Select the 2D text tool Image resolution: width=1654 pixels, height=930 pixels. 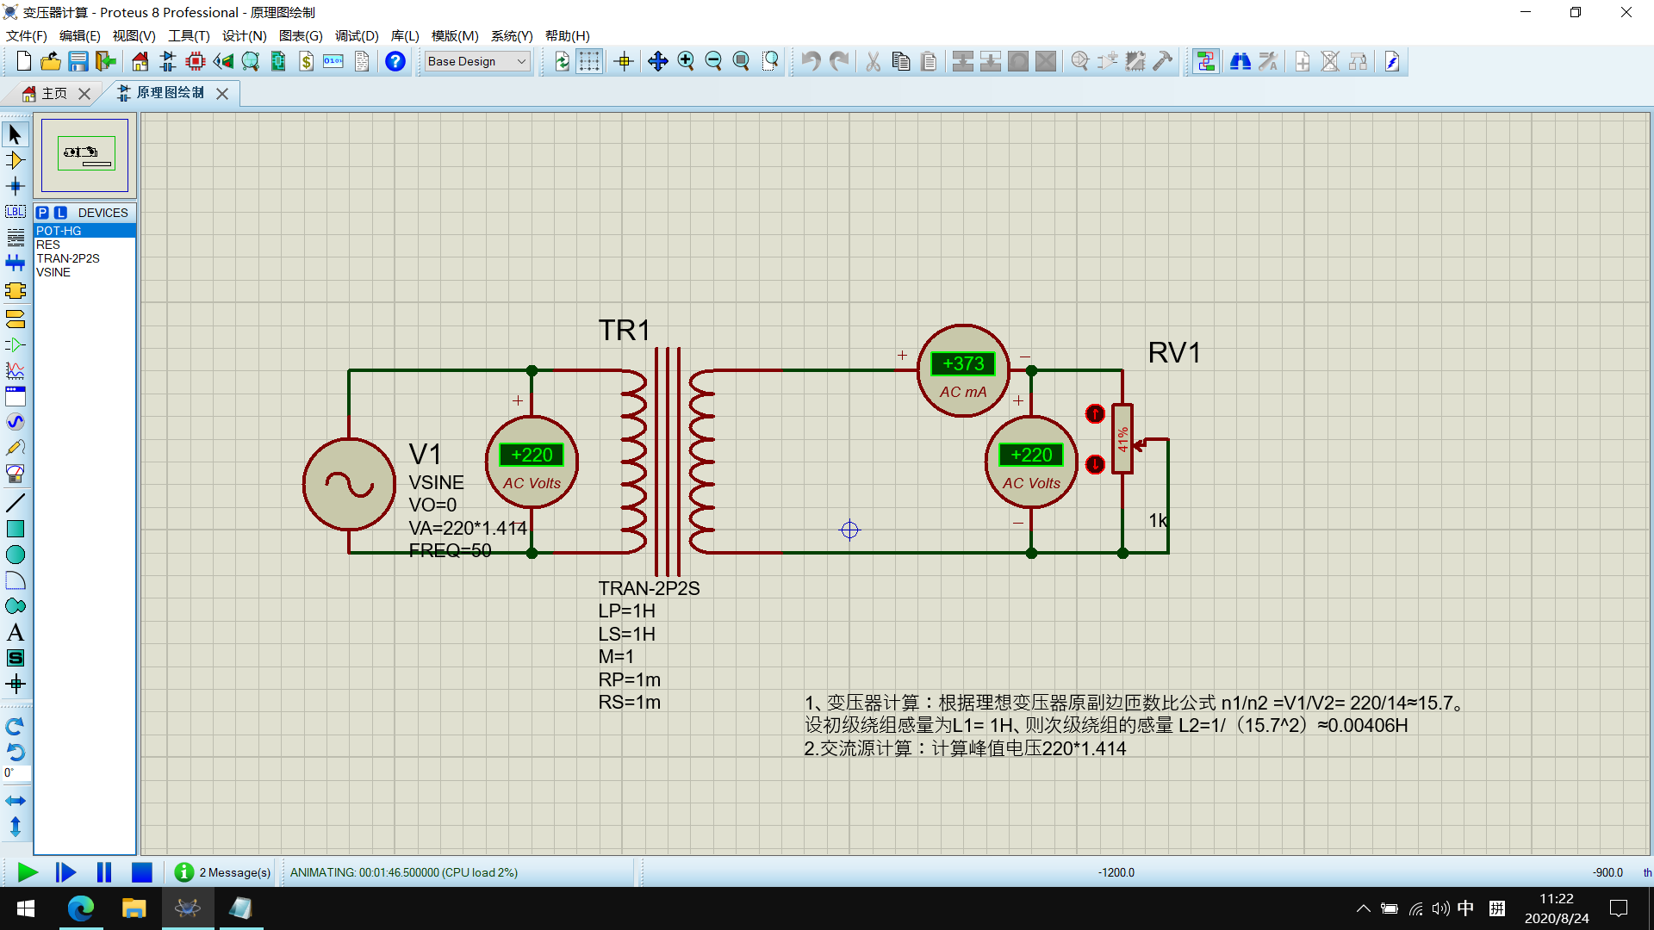pyautogui.click(x=15, y=633)
